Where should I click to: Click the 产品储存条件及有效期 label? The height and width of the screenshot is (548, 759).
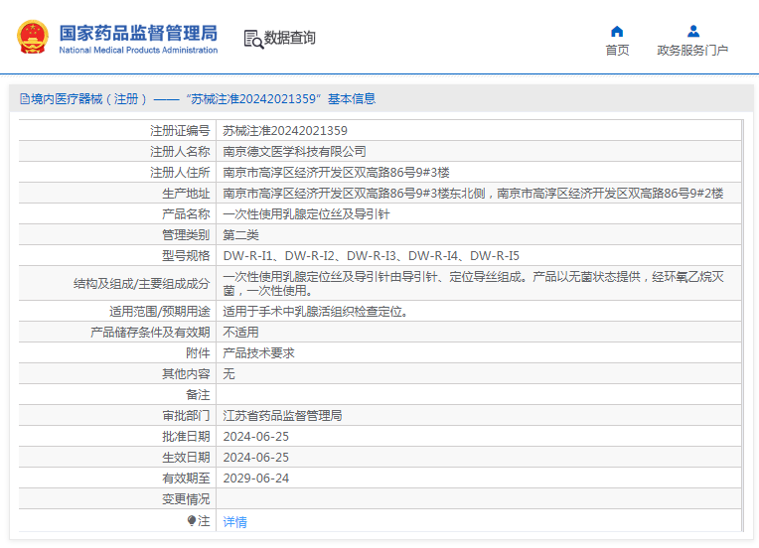point(150,333)
